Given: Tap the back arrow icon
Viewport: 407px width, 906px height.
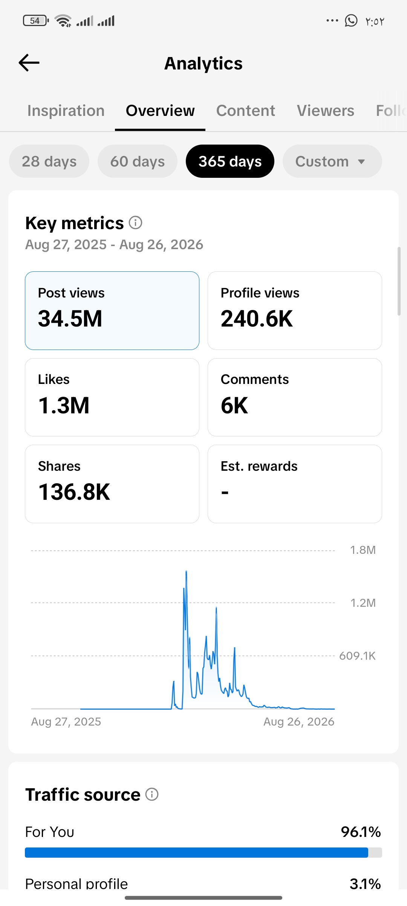Looking at the screenshot, I should click(29, 63).
